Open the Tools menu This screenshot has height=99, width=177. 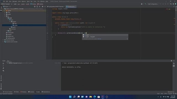click(x=35, y=1)
